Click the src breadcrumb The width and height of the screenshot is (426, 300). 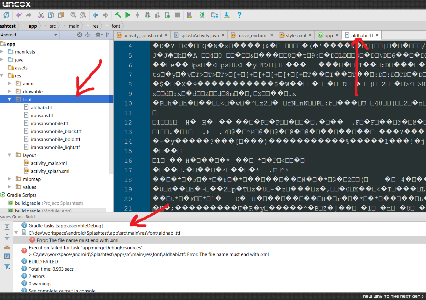(53, 26)
